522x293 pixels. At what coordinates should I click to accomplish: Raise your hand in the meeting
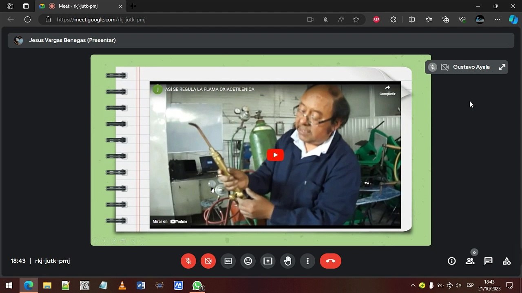[288, 261]
